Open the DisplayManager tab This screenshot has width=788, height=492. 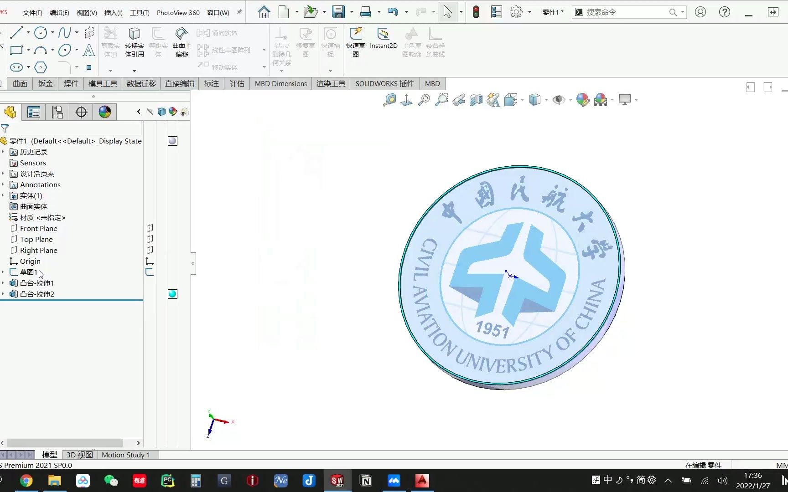click(x=105, y=112)
